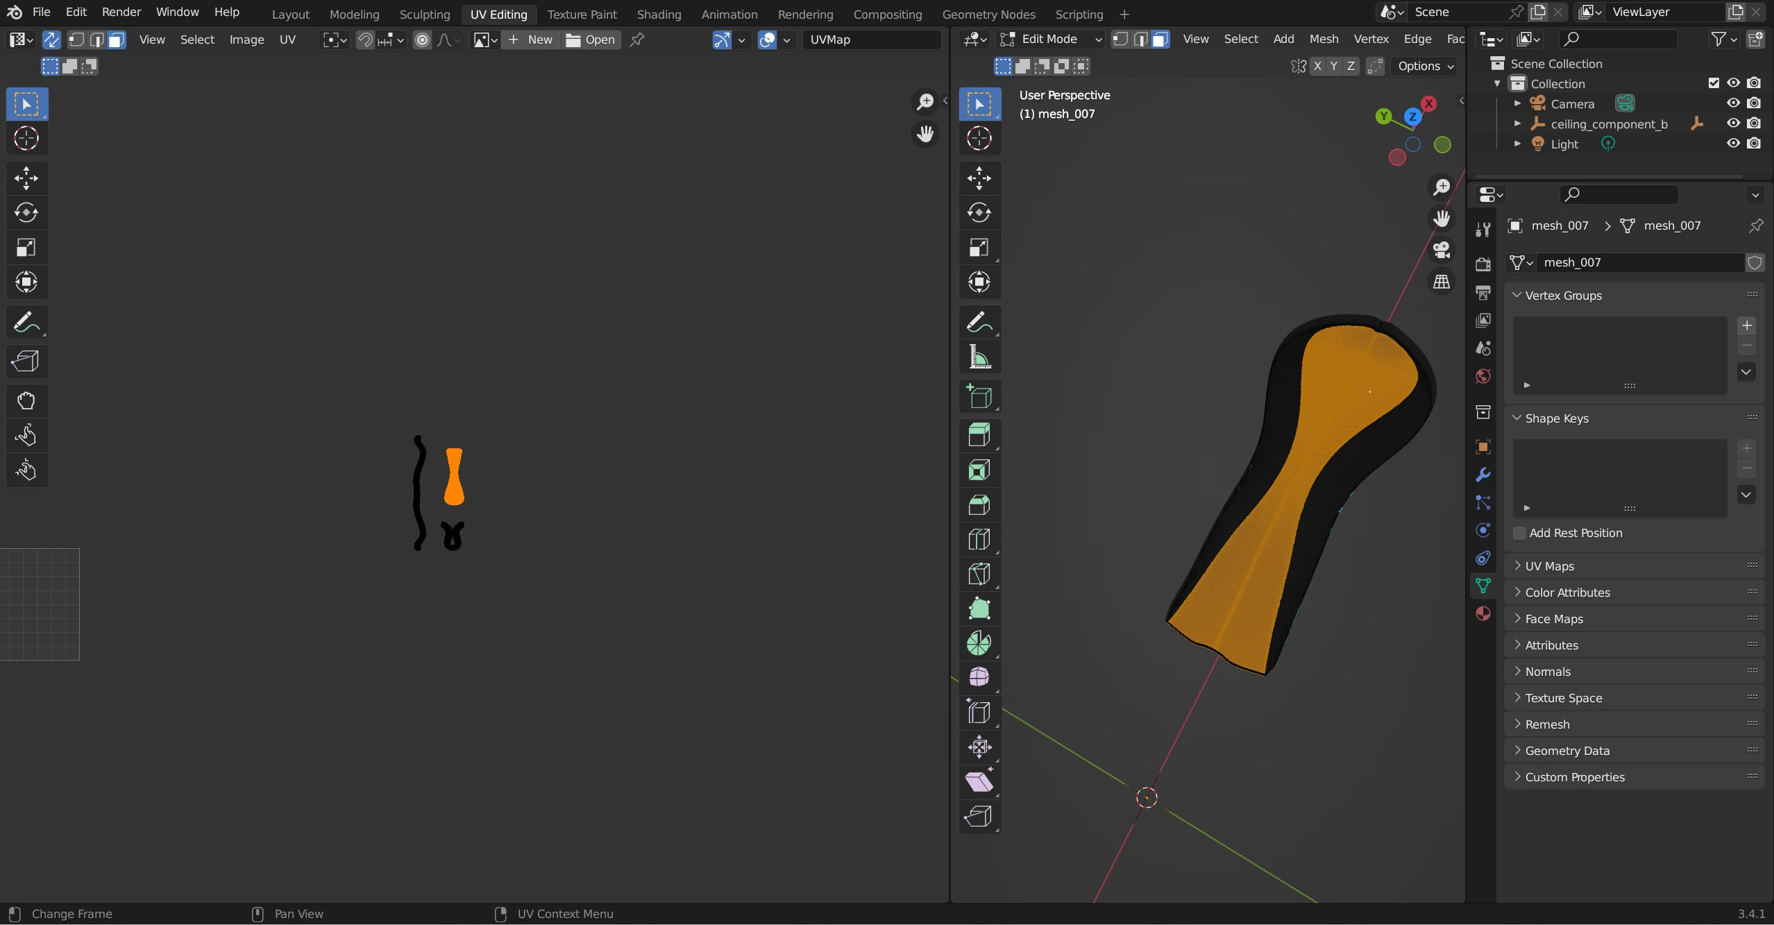Open the Mesh menu in 3D viewport

pyautogui.click(x=1323, y=40)
